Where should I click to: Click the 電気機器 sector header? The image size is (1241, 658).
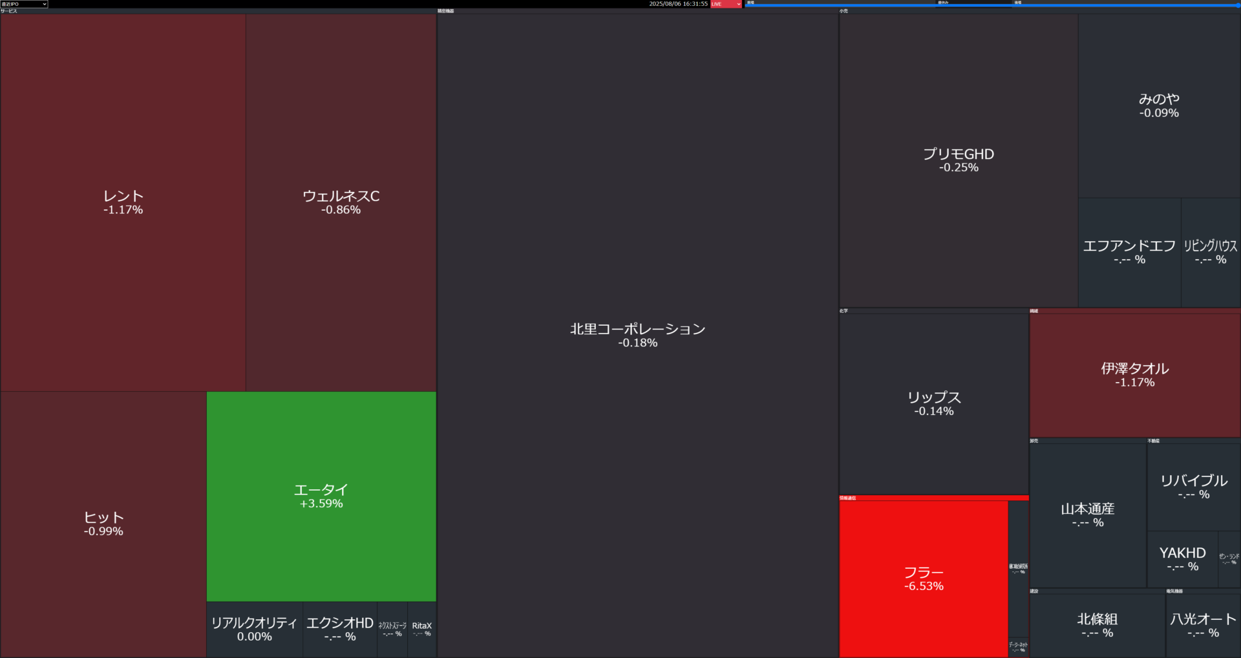pos(1203,591)
